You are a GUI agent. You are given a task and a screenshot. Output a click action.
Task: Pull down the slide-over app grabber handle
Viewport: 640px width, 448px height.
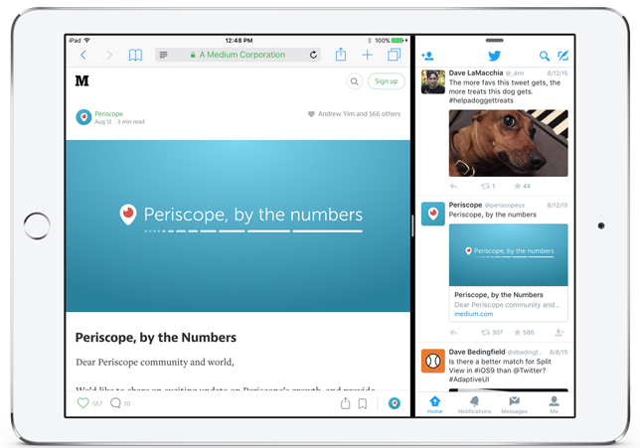pyautogui.click(x=495, y=41)
